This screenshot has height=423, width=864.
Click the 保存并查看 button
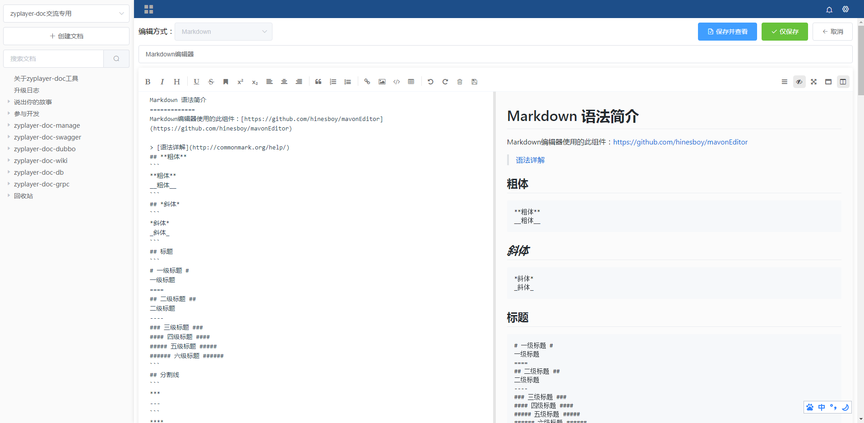click(727, 32)
